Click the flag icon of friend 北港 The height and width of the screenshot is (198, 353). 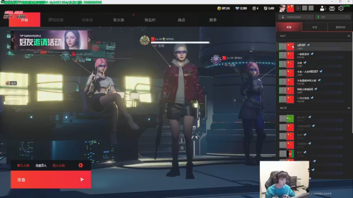(290, 64)
